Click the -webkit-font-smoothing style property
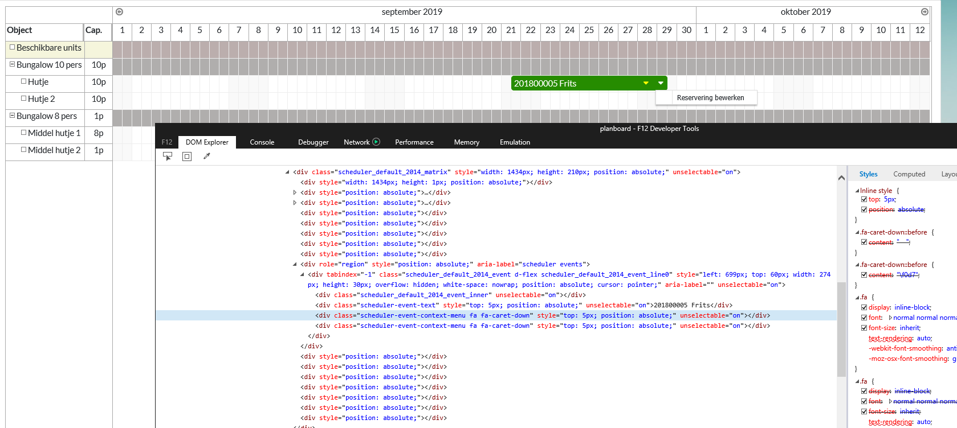Screen dimensions: 957x428 click(x=906, y=348)
